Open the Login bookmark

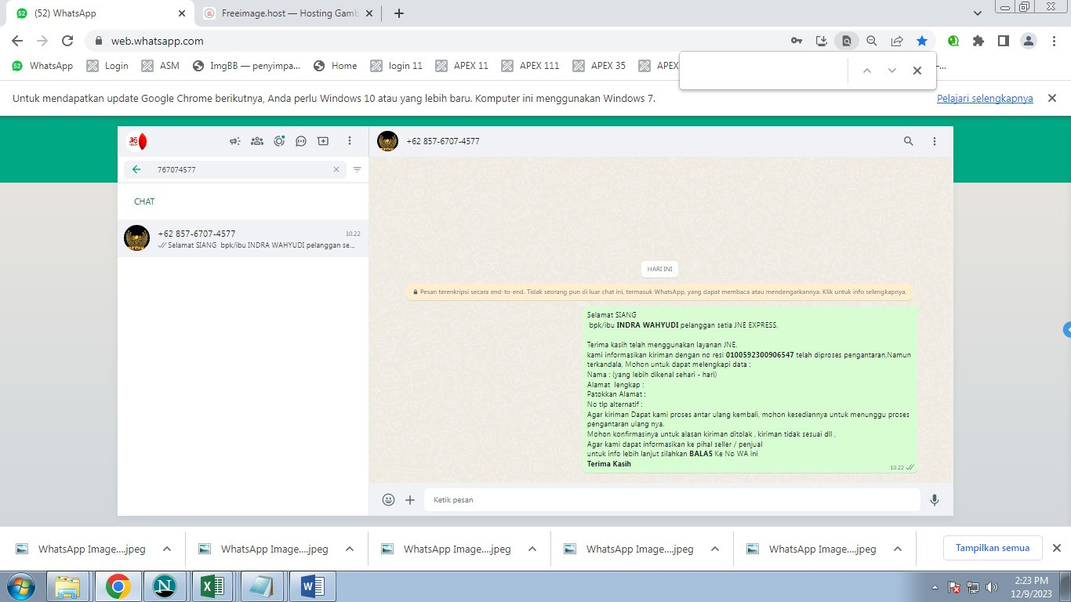tap(107, 66)
